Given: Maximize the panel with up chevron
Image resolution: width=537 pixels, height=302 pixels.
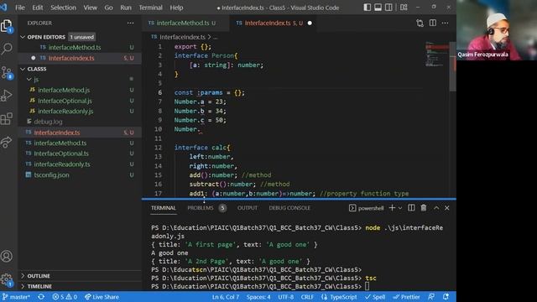Looking at the screenshot, I should [x=436, y=208].
